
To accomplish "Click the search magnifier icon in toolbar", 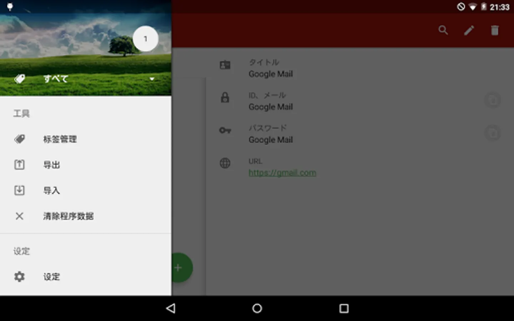I will tap(443, 30).
